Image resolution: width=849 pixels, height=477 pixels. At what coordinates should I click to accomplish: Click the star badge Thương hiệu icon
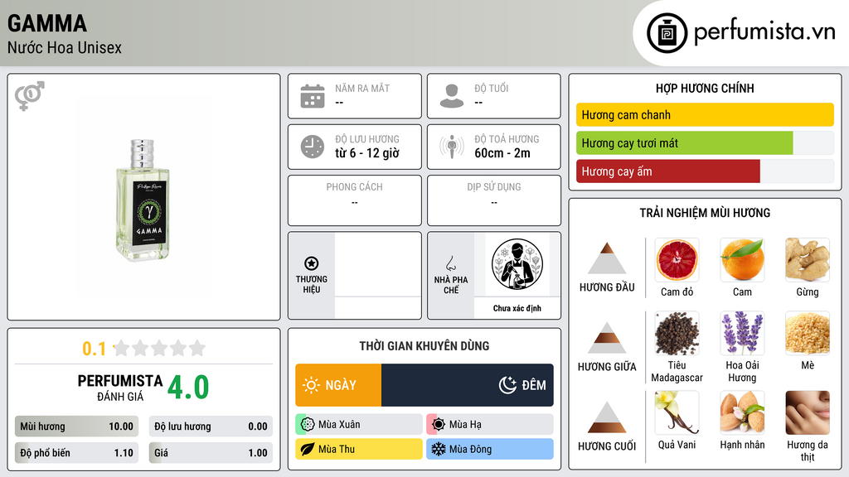pyautogui.click(x=312, y=263)
